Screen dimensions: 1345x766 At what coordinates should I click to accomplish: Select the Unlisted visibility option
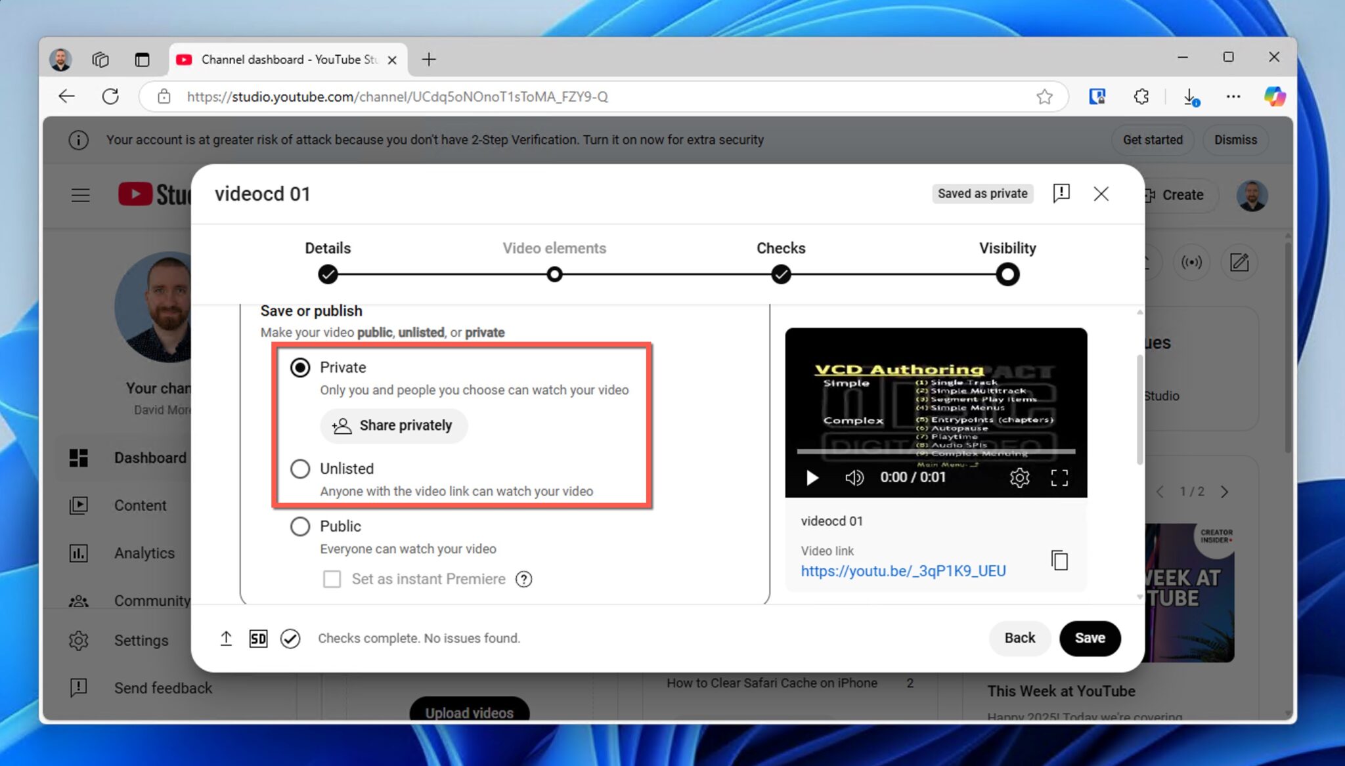coord(300,469)
